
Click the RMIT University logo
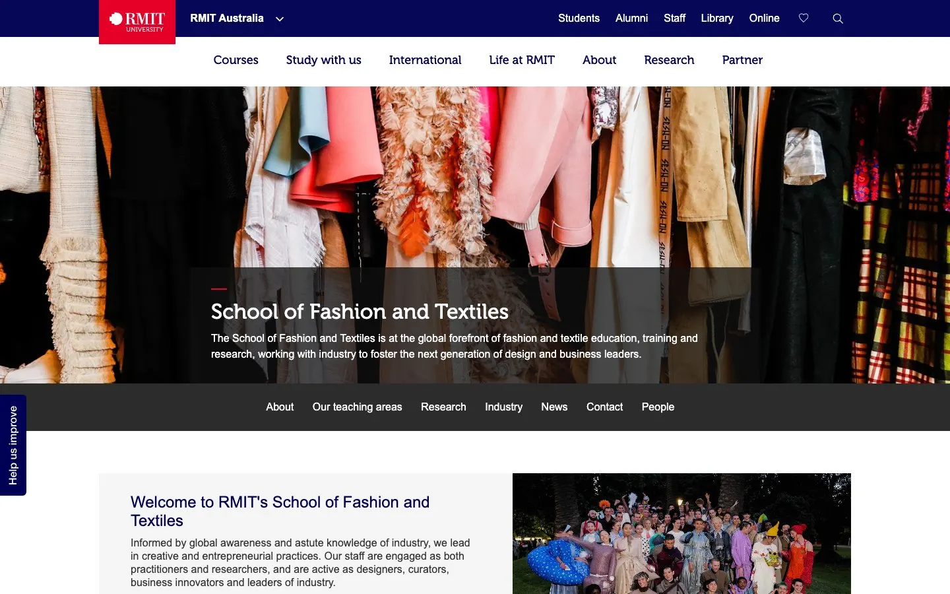click(137, 22)
